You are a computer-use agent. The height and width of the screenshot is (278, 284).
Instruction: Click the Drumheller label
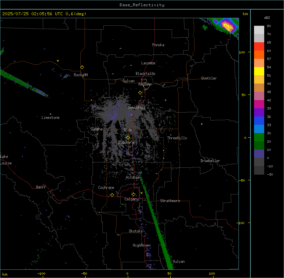pos(210,161)
